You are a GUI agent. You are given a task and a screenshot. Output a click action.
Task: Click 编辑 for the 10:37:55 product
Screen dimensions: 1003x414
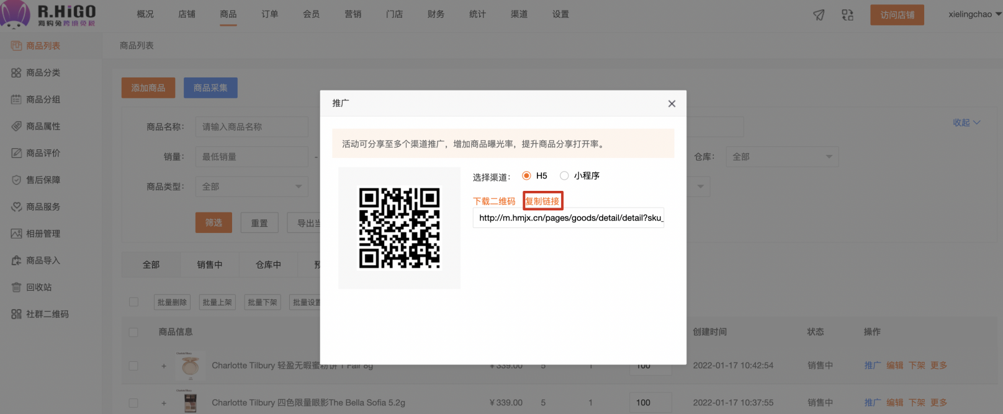(895, 403)
